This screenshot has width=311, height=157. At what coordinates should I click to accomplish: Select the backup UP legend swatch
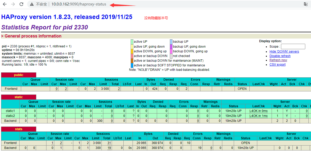[171, 42]
